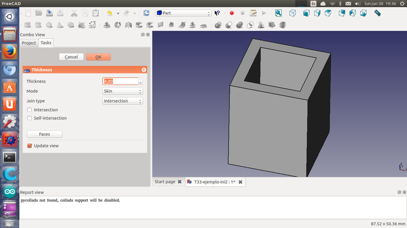
Task: Click the measure distance ruler icon
Action: [377, 13]
